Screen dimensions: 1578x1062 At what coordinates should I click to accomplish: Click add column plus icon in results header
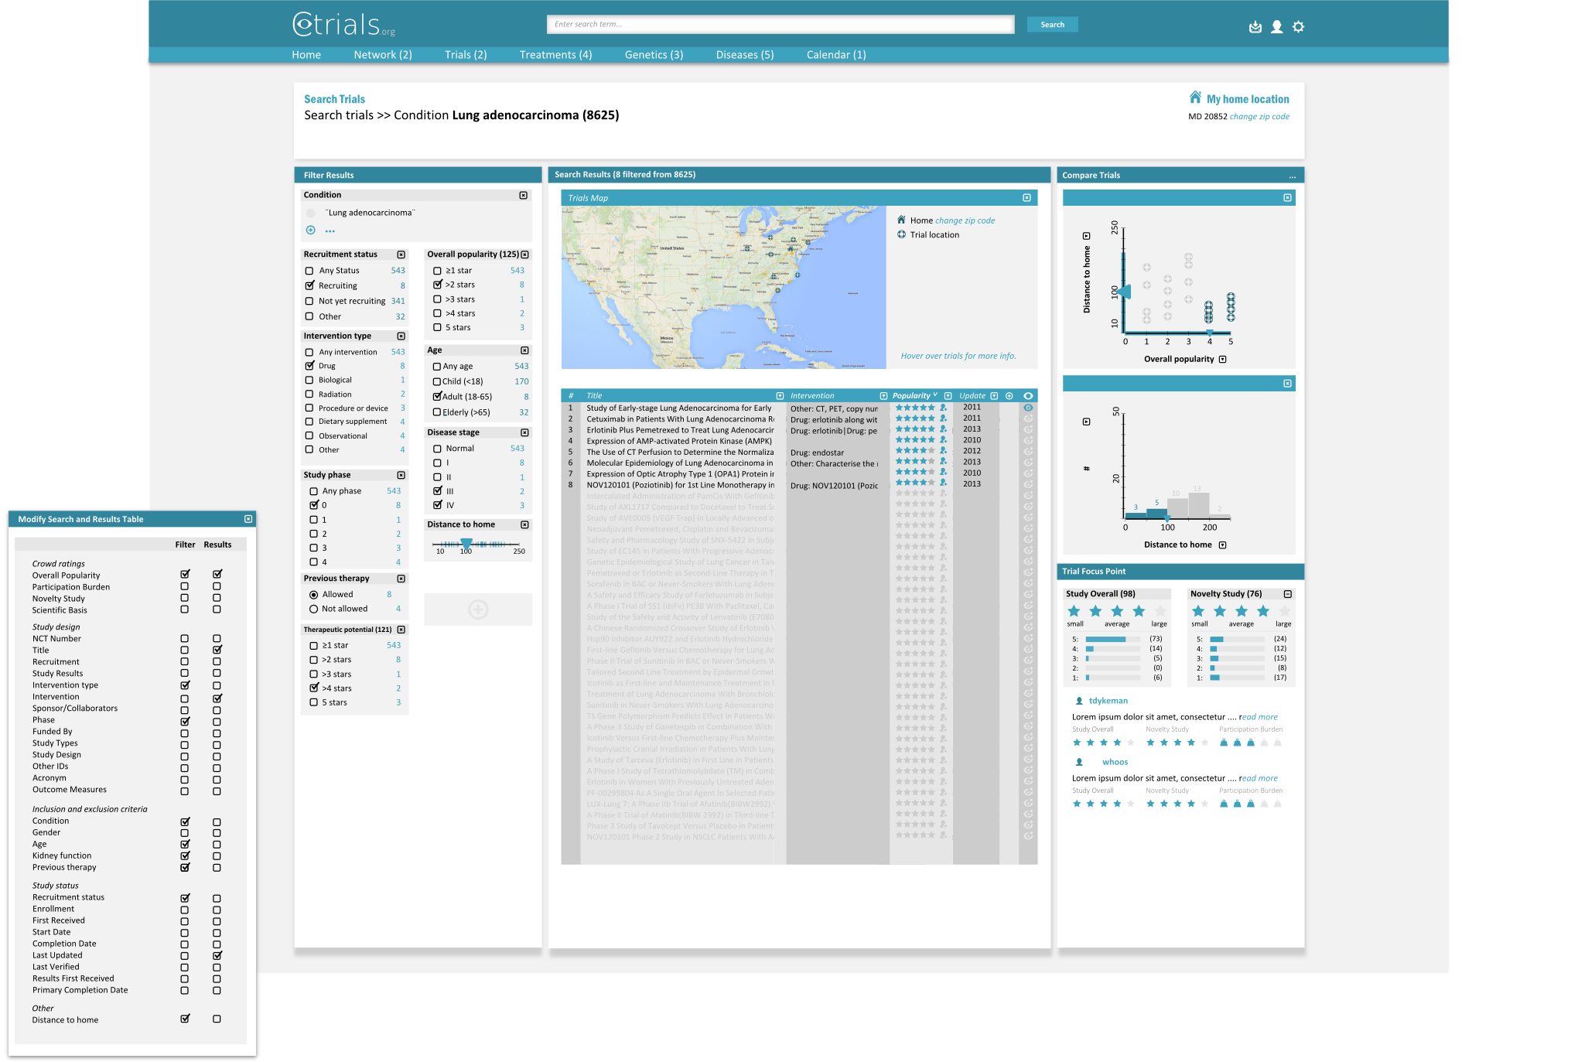[x=1009, y=396]
